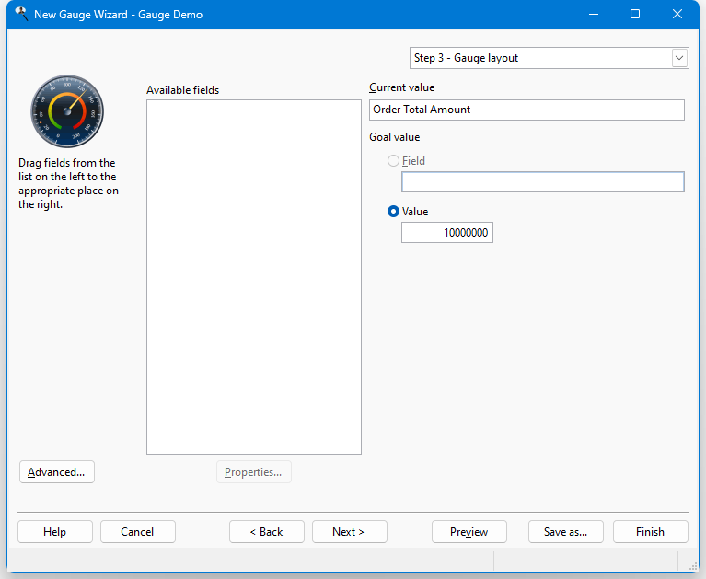Click the empty goal Field text box
Screen dimensions: 706x579
(x=542, y=181)
